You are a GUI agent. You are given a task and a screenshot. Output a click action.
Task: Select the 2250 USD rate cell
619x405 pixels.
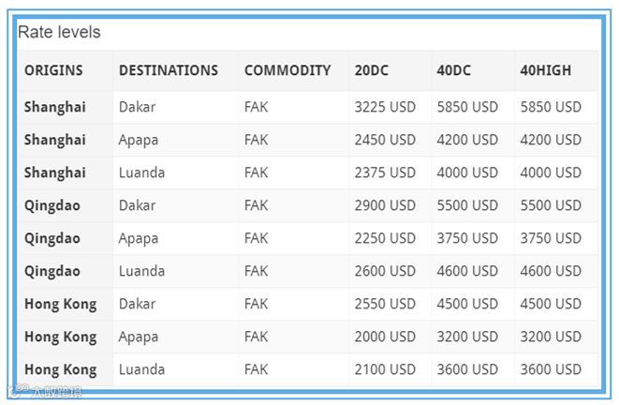point(385,238)
